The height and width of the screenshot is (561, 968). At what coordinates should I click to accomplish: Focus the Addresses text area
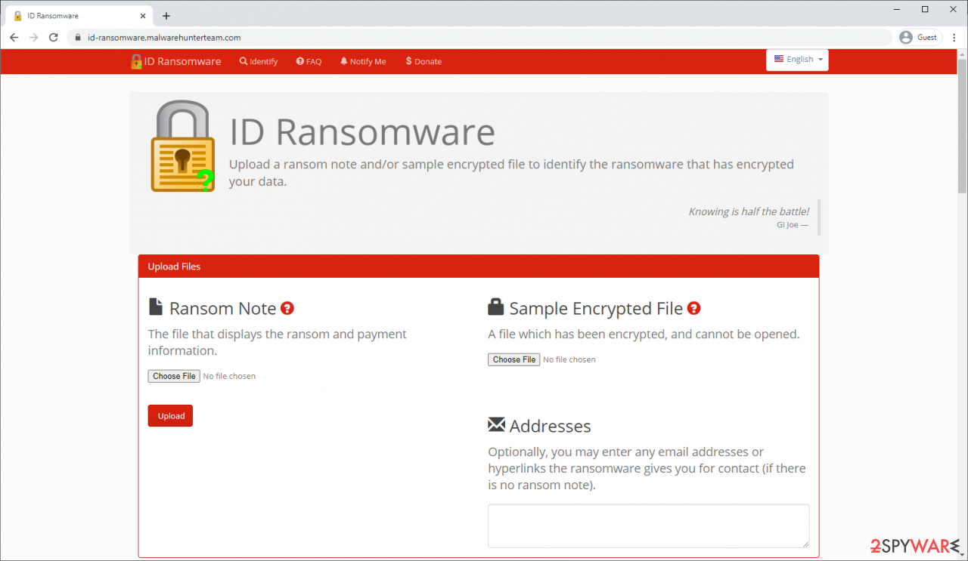(648, 526)
